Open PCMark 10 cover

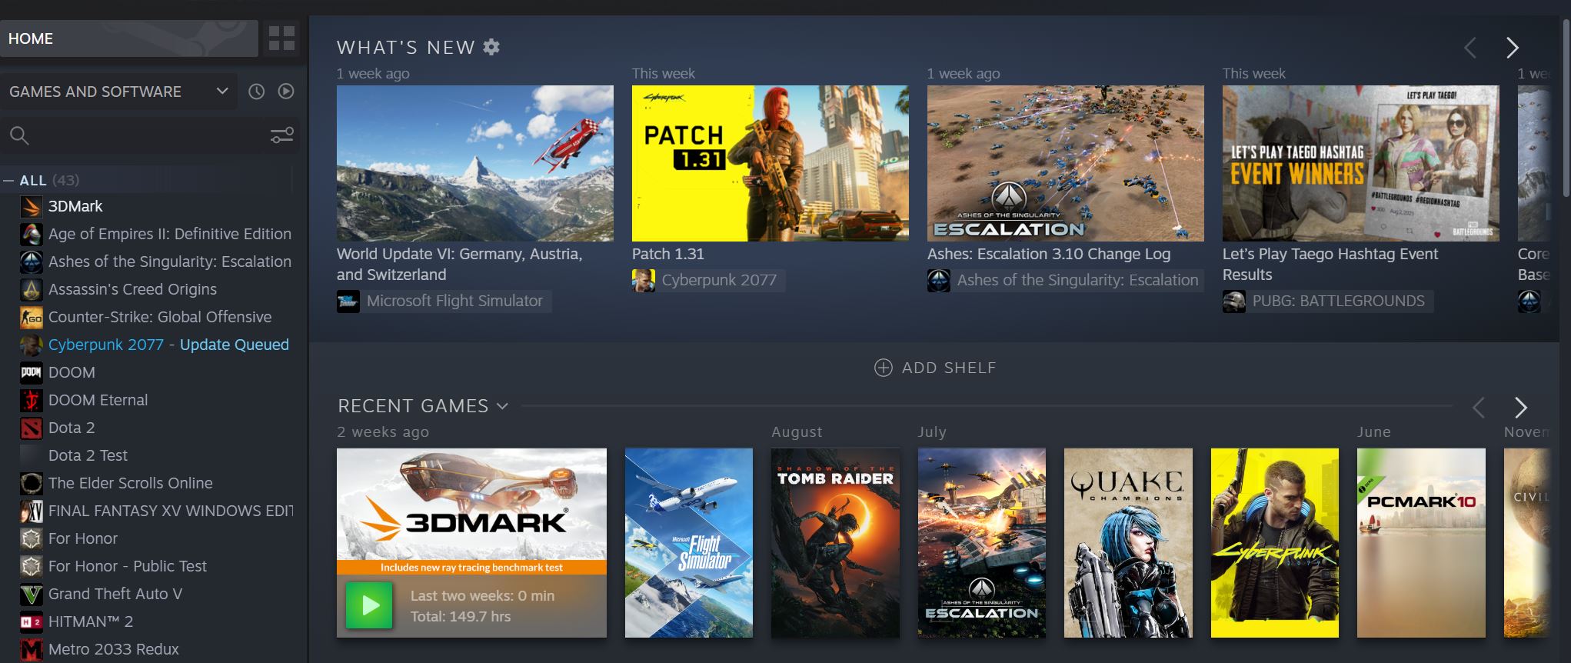[1421, 543]
